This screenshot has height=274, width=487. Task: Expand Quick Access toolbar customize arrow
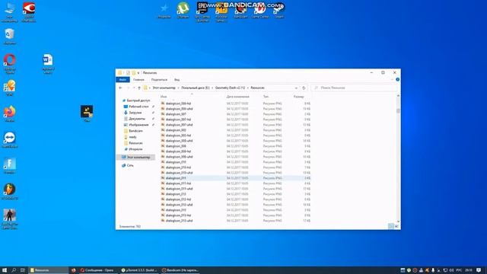pyautogui.click(x=138, y=73)
